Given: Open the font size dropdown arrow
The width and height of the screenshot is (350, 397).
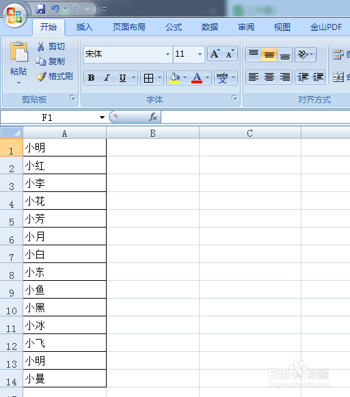Looking at the screenshot, I should click(x=200, y=54).
